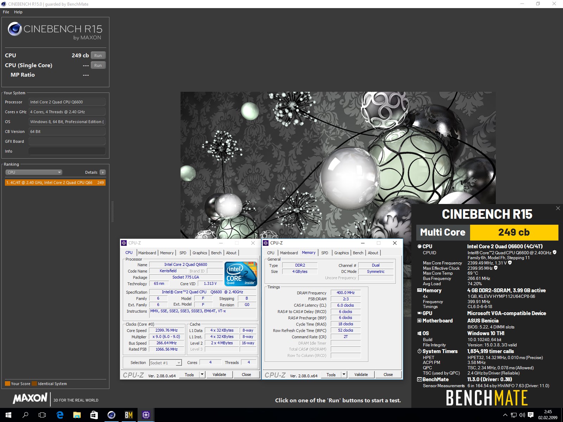The height and width of the screenshot is (422, 563).
Task: Click the Your Score orange legend swatch
Action: [x=7, y=384]
